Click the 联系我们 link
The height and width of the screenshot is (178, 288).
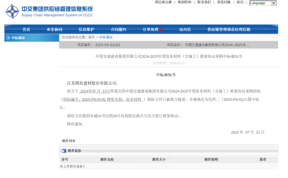pyautogui.click(x=204, y=2)
